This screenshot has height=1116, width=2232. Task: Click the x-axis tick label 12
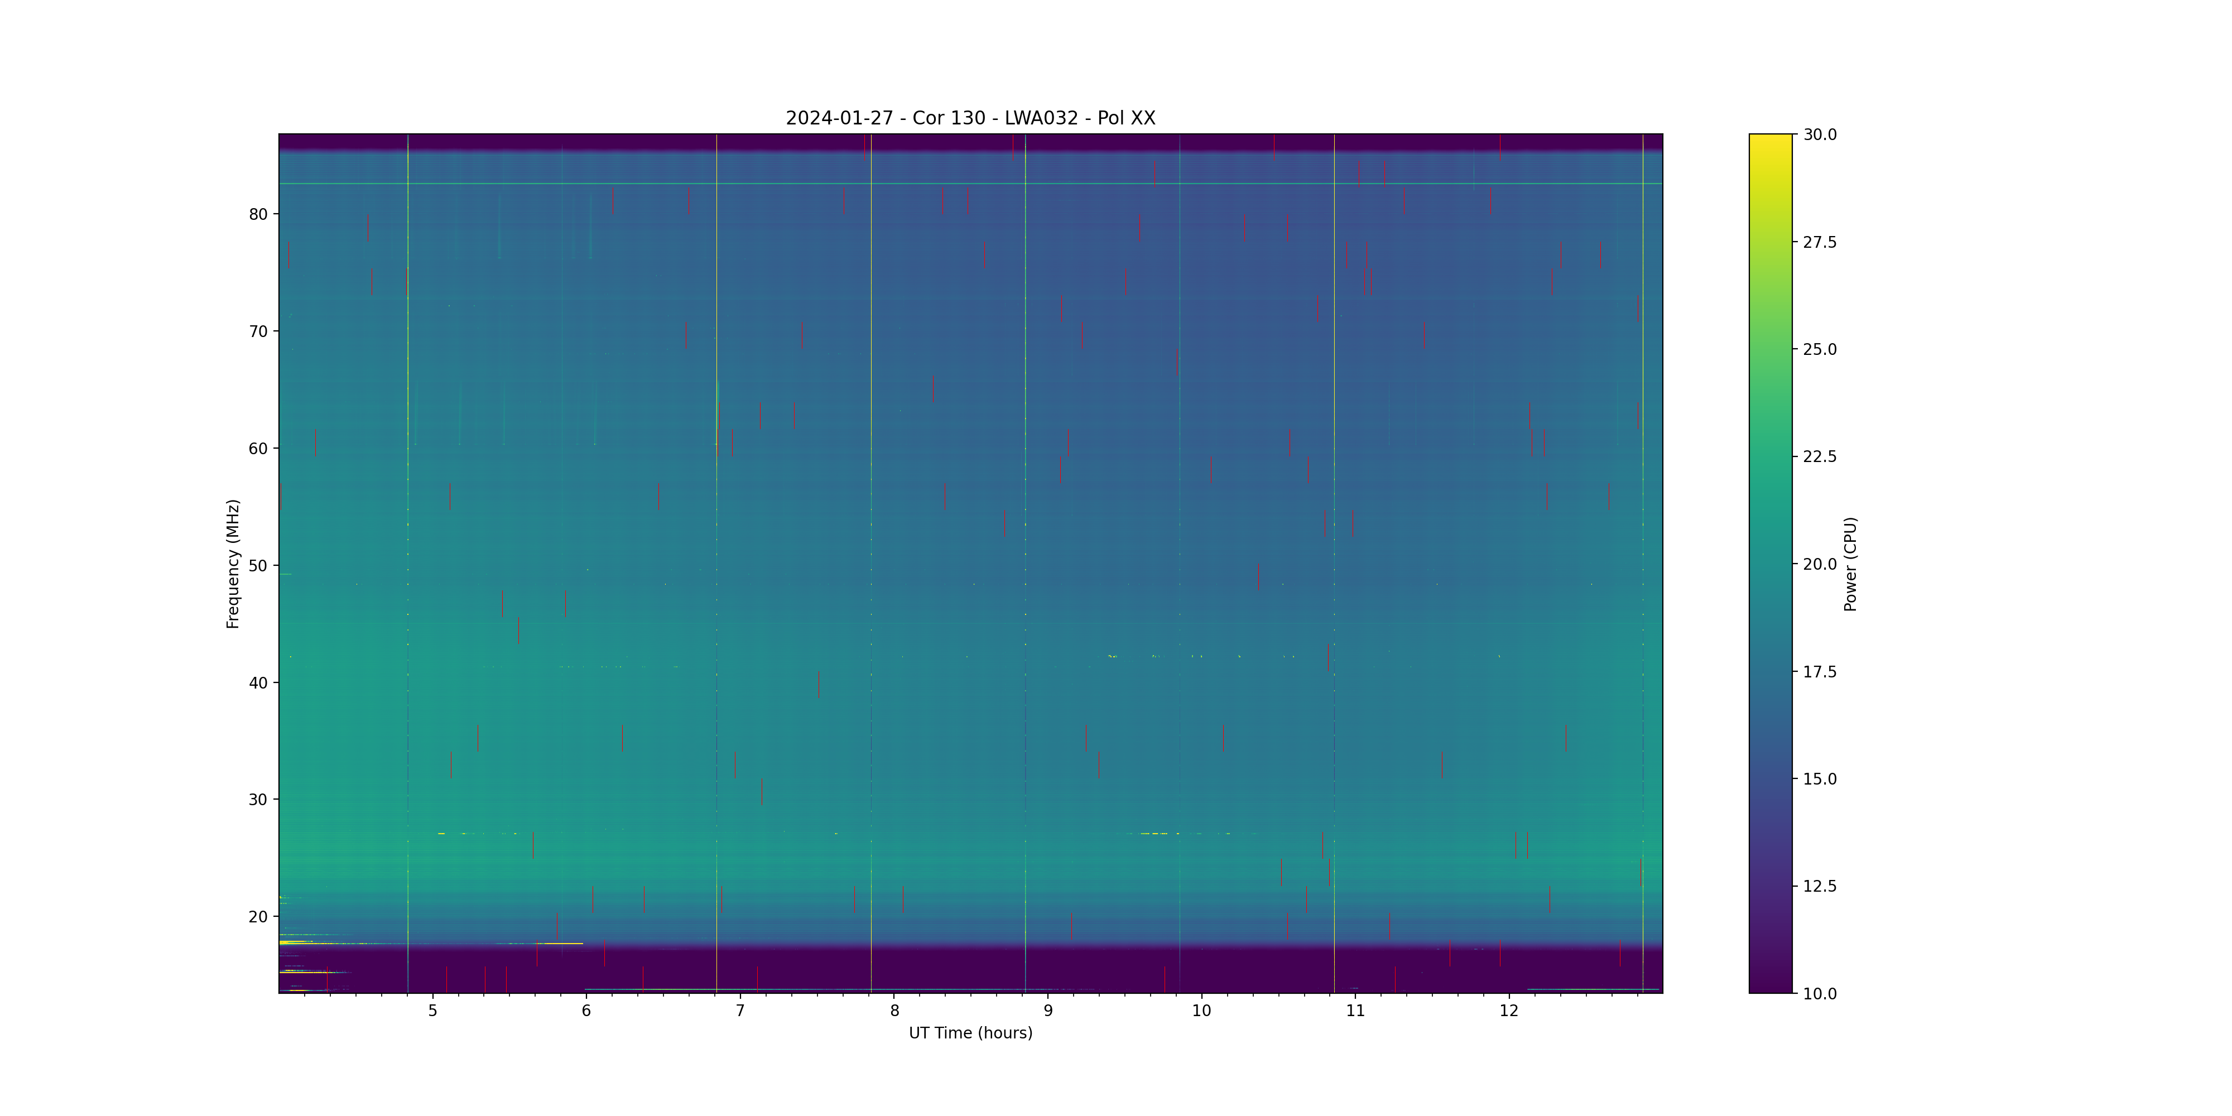coord(1508,1011)
